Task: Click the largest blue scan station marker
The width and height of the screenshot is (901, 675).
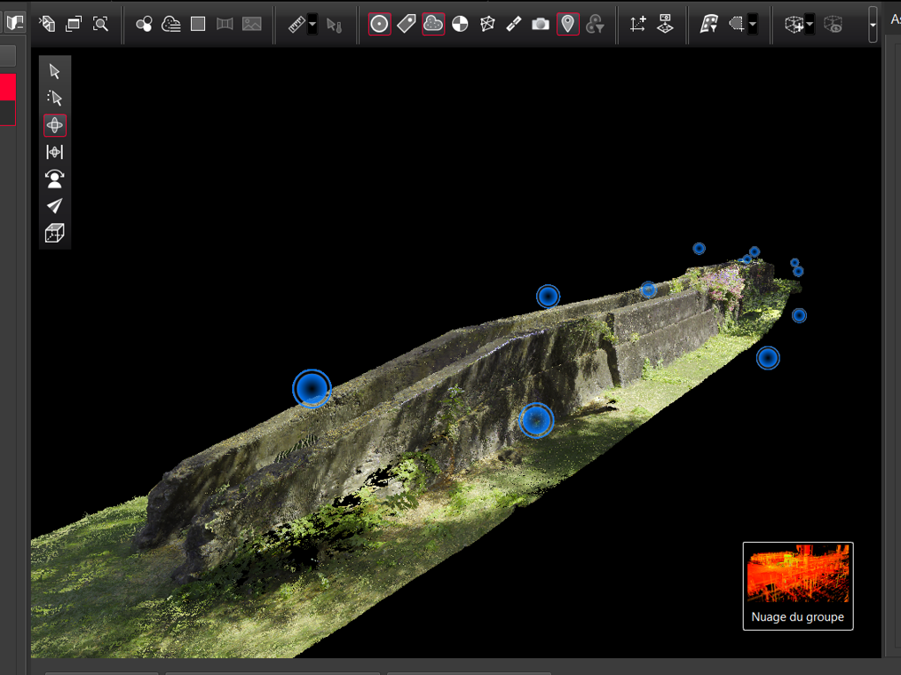Action: click(312, 388)
